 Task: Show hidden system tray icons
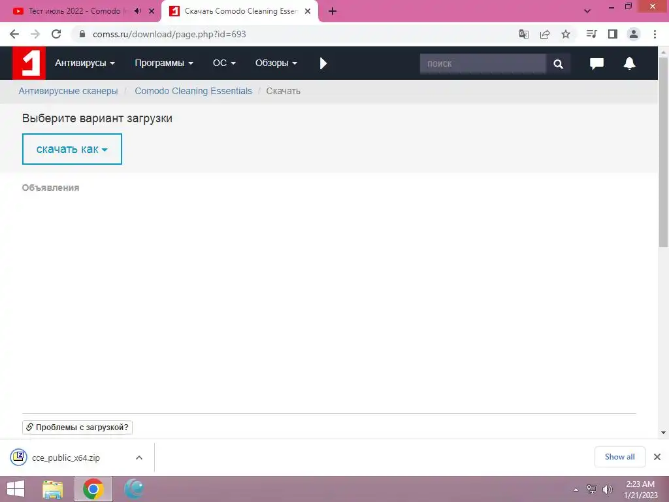click(x=576, y=490)
